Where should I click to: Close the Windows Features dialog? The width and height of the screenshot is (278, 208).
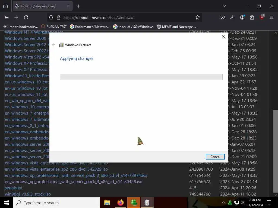click(224, 37)
